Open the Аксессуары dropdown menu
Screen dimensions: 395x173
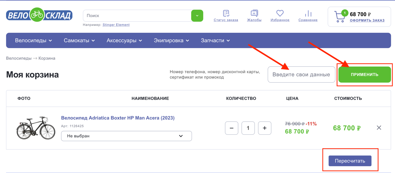124,41
